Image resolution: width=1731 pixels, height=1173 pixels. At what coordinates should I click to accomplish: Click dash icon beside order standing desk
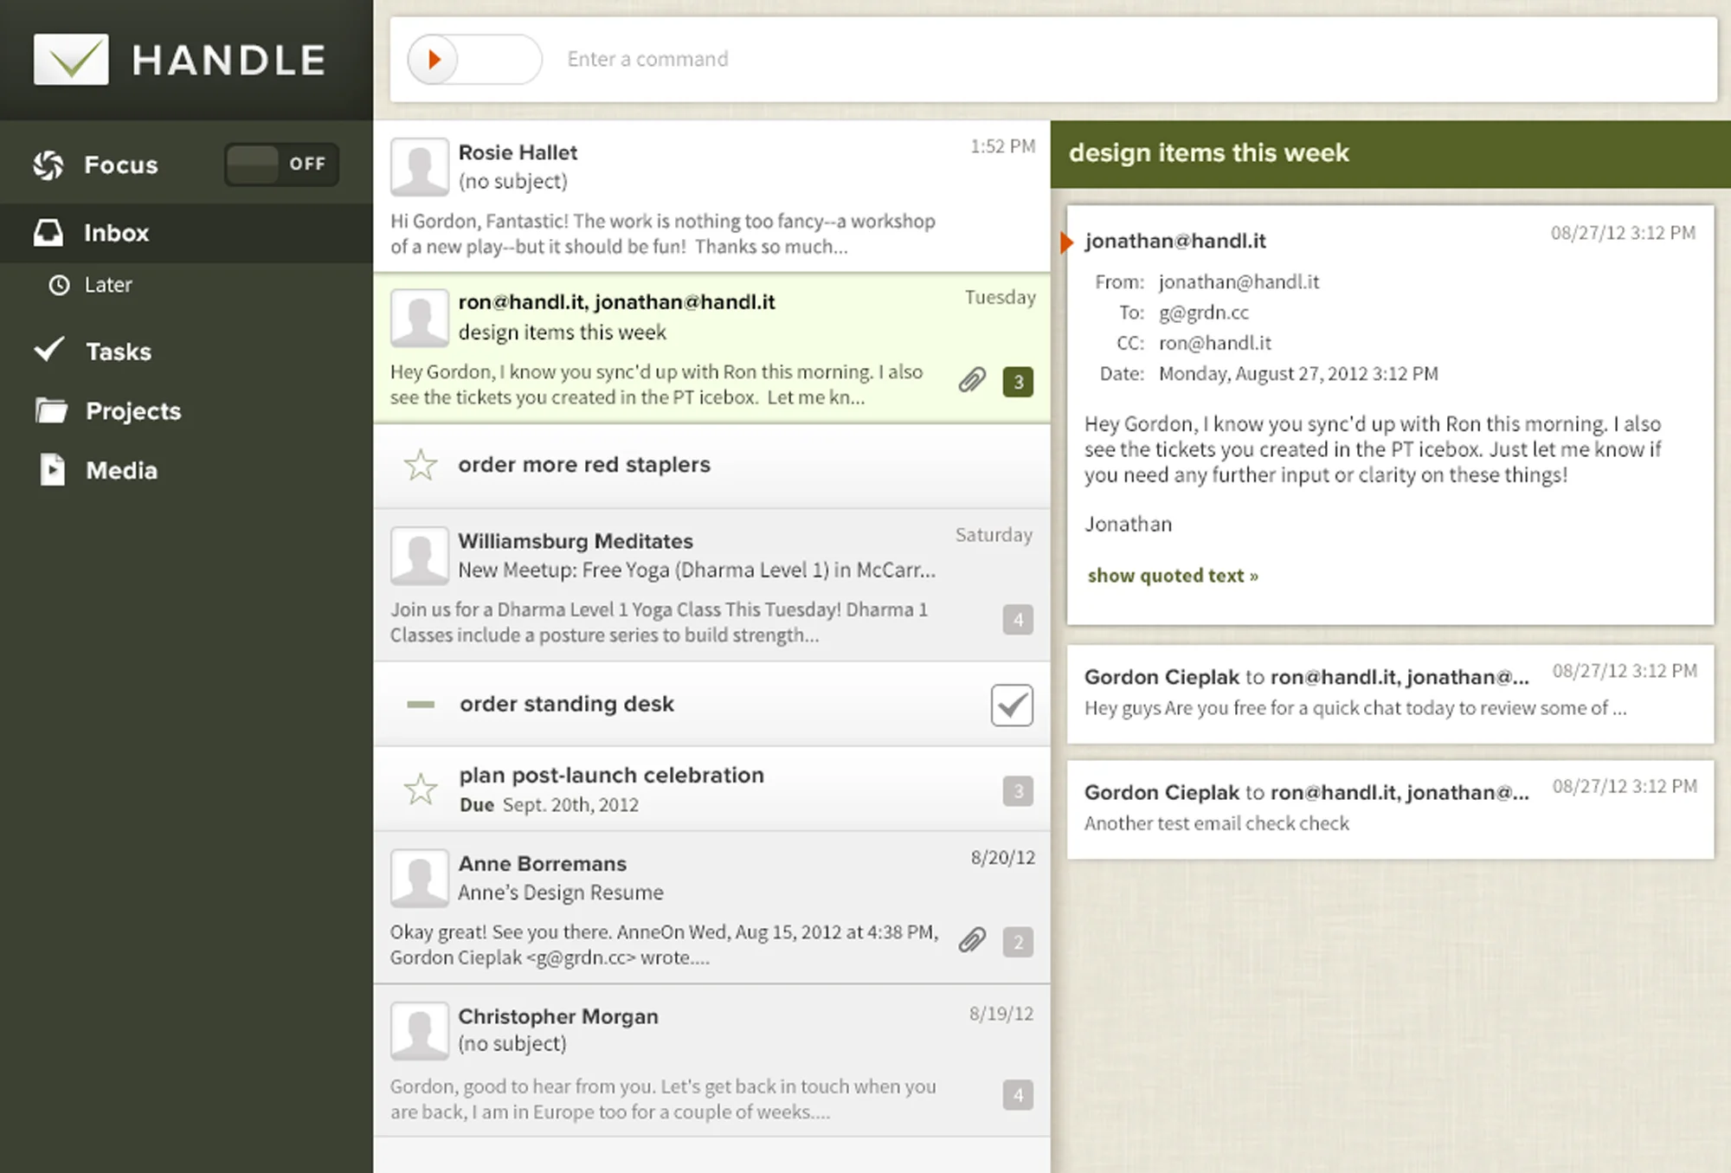[421, 705]
